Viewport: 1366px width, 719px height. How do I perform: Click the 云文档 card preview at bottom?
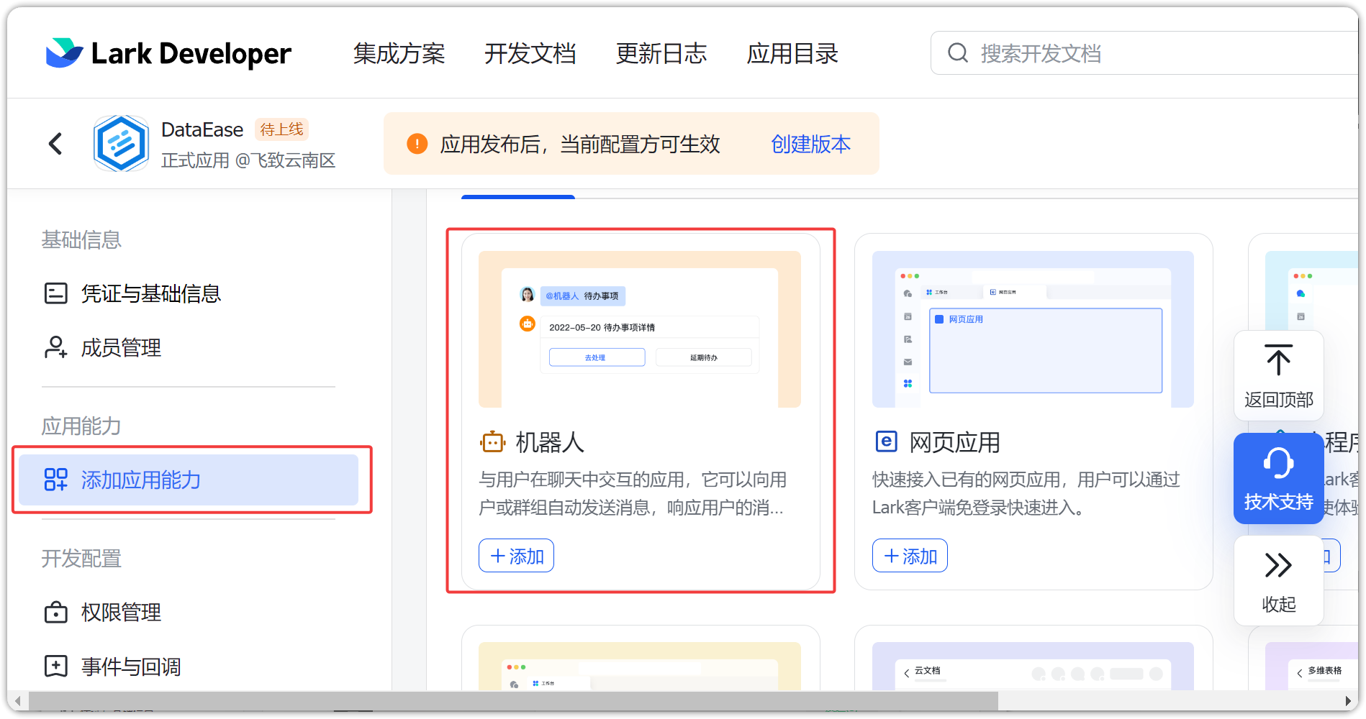pyautogui.click(x=1033, y=666)
